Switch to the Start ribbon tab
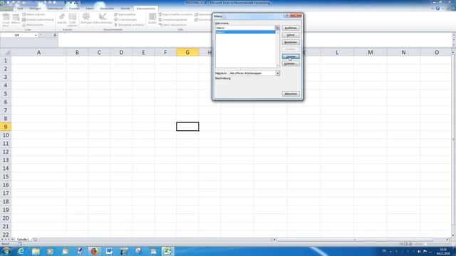The image size is (456, 256). tap(20, 9)
